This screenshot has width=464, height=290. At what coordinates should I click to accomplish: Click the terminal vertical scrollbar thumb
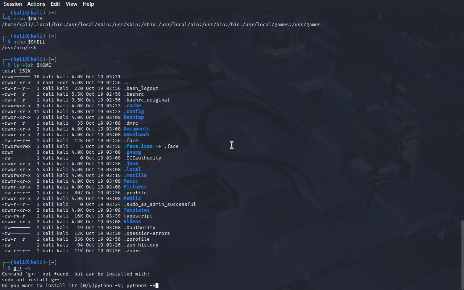point(462,254)
